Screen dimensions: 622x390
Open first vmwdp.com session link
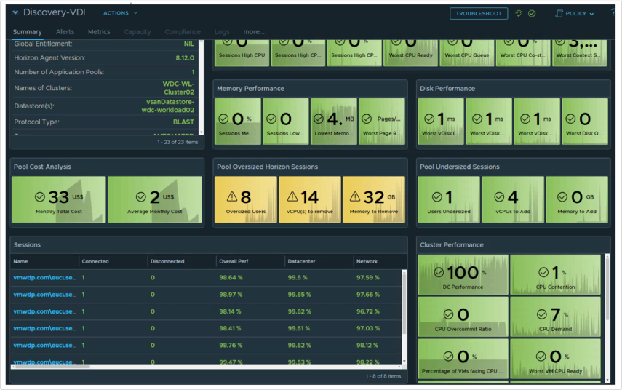point(44,278)
